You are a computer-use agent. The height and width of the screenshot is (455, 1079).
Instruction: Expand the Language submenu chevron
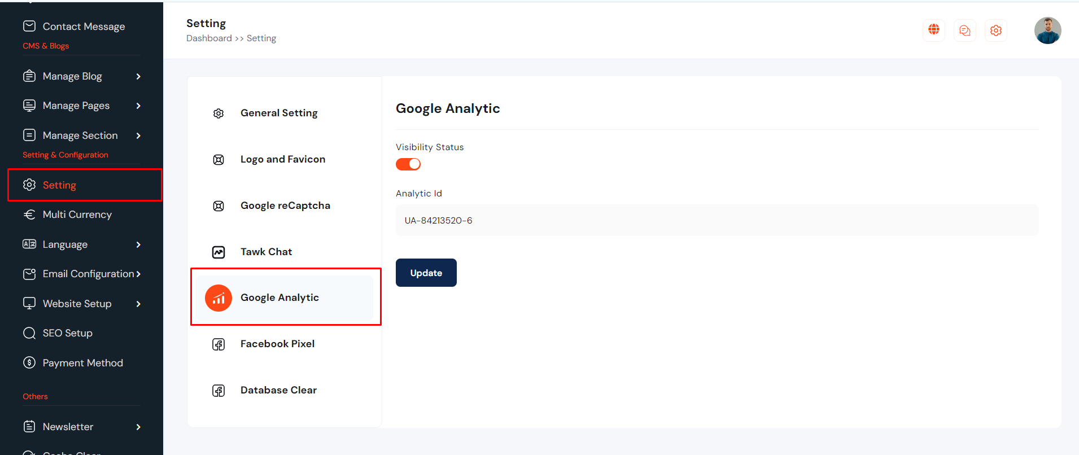138,244
